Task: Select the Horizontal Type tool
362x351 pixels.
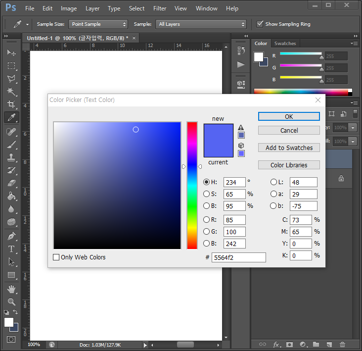Action: point(11,249)
